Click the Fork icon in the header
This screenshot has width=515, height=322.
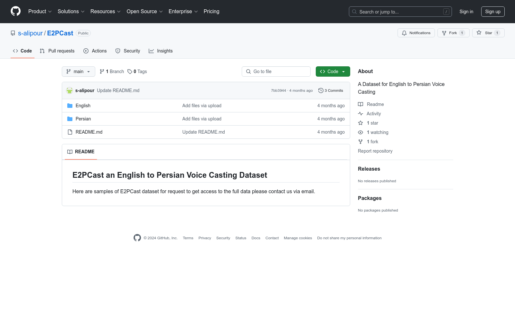point(444,33)
